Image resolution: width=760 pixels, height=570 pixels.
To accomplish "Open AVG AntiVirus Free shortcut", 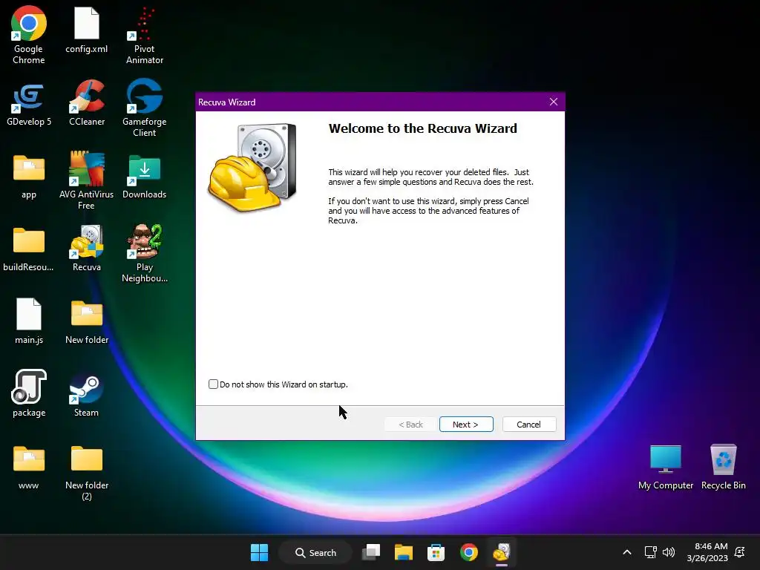I will click(x=86, y=180).
